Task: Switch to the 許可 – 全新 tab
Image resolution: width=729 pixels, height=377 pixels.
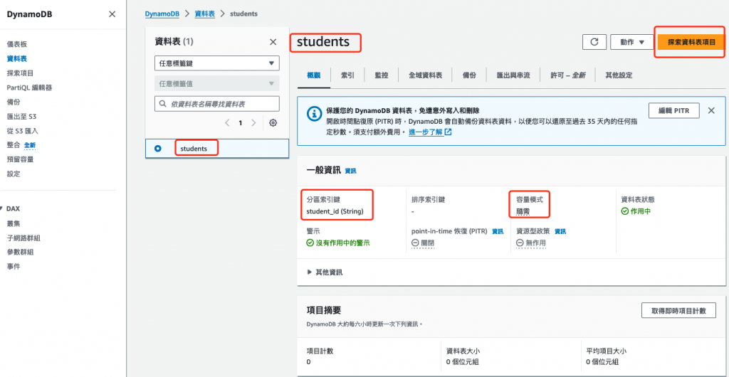Action: pyautogui.click(x=568, y=75)
